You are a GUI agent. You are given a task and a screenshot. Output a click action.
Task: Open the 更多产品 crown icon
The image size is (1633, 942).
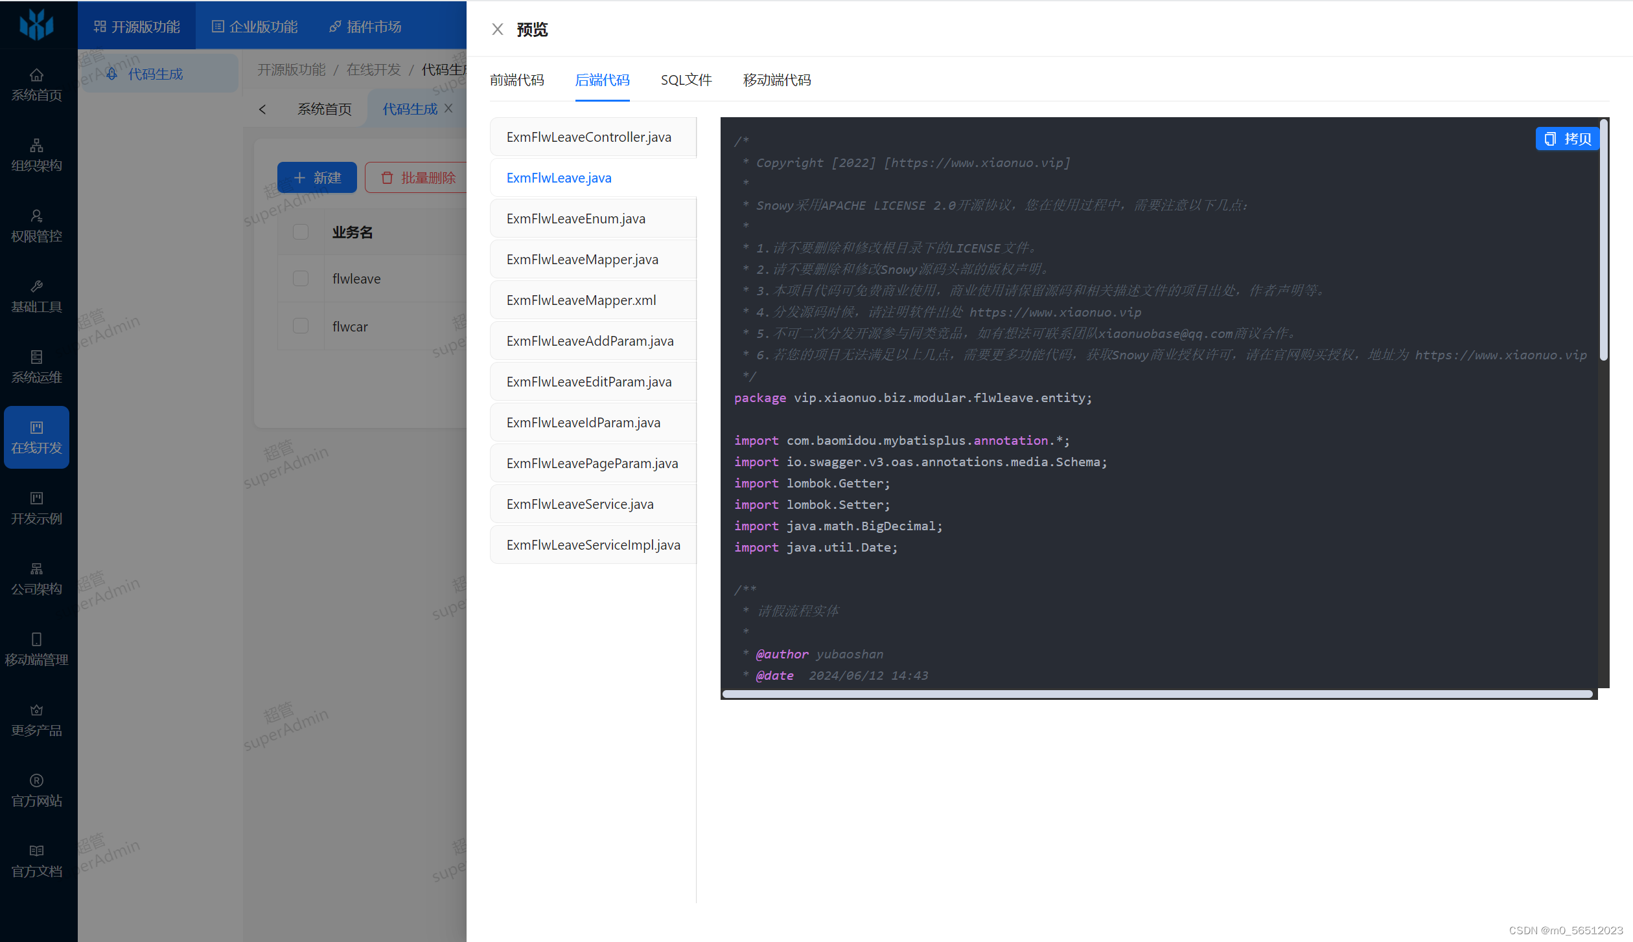(x=36, y=710)
